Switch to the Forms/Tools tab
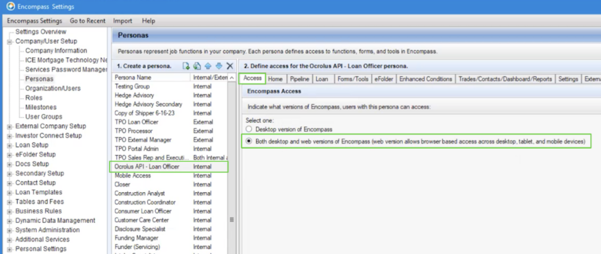601x254 pixels. click(x=353, y=79)
